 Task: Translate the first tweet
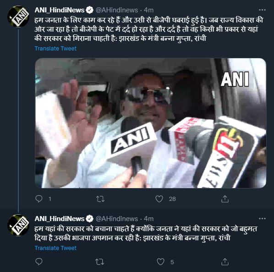click(55, 49)
